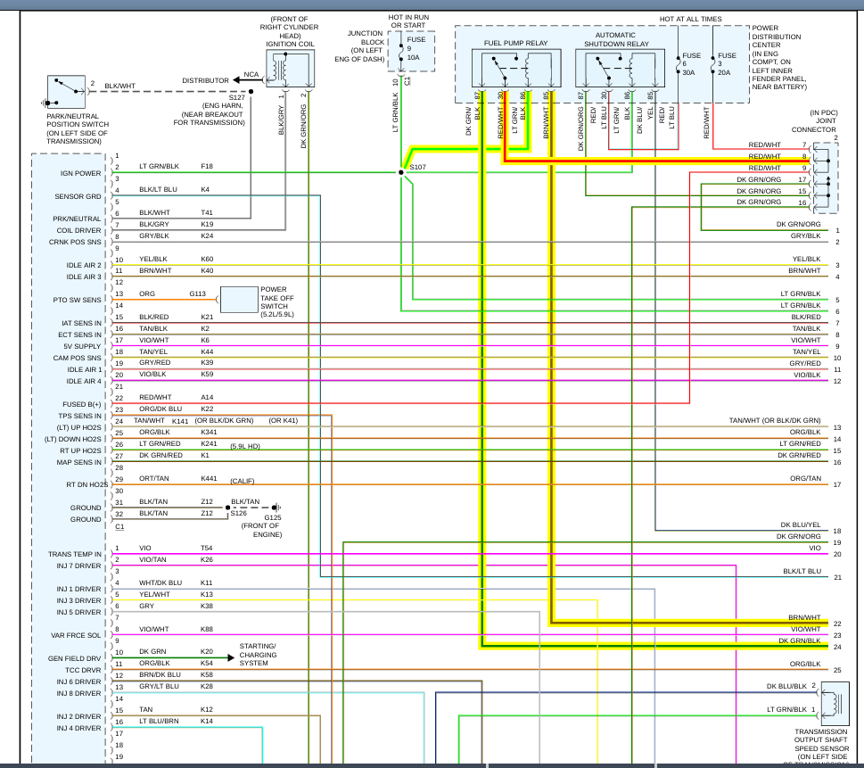Viewport: 864px width, 768px height.
Task: Select the TCC DRVR pin label
Action: point(83,670)
